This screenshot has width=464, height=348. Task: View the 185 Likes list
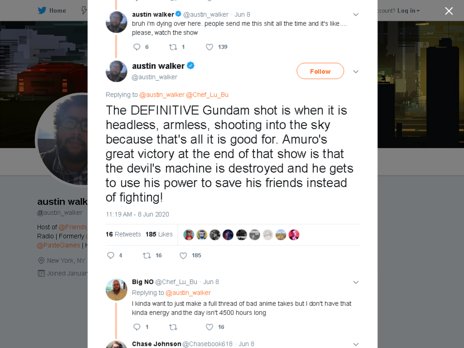click(x=159, y=234)
